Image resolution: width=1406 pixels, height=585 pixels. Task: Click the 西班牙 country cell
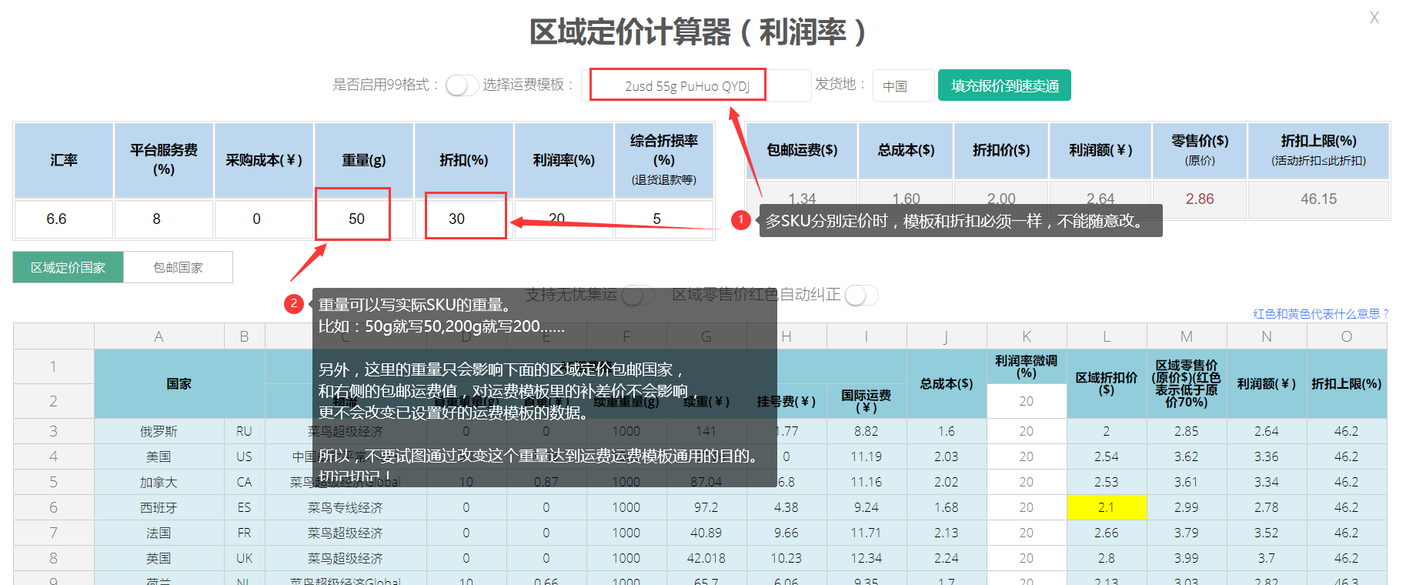point(159,507)
